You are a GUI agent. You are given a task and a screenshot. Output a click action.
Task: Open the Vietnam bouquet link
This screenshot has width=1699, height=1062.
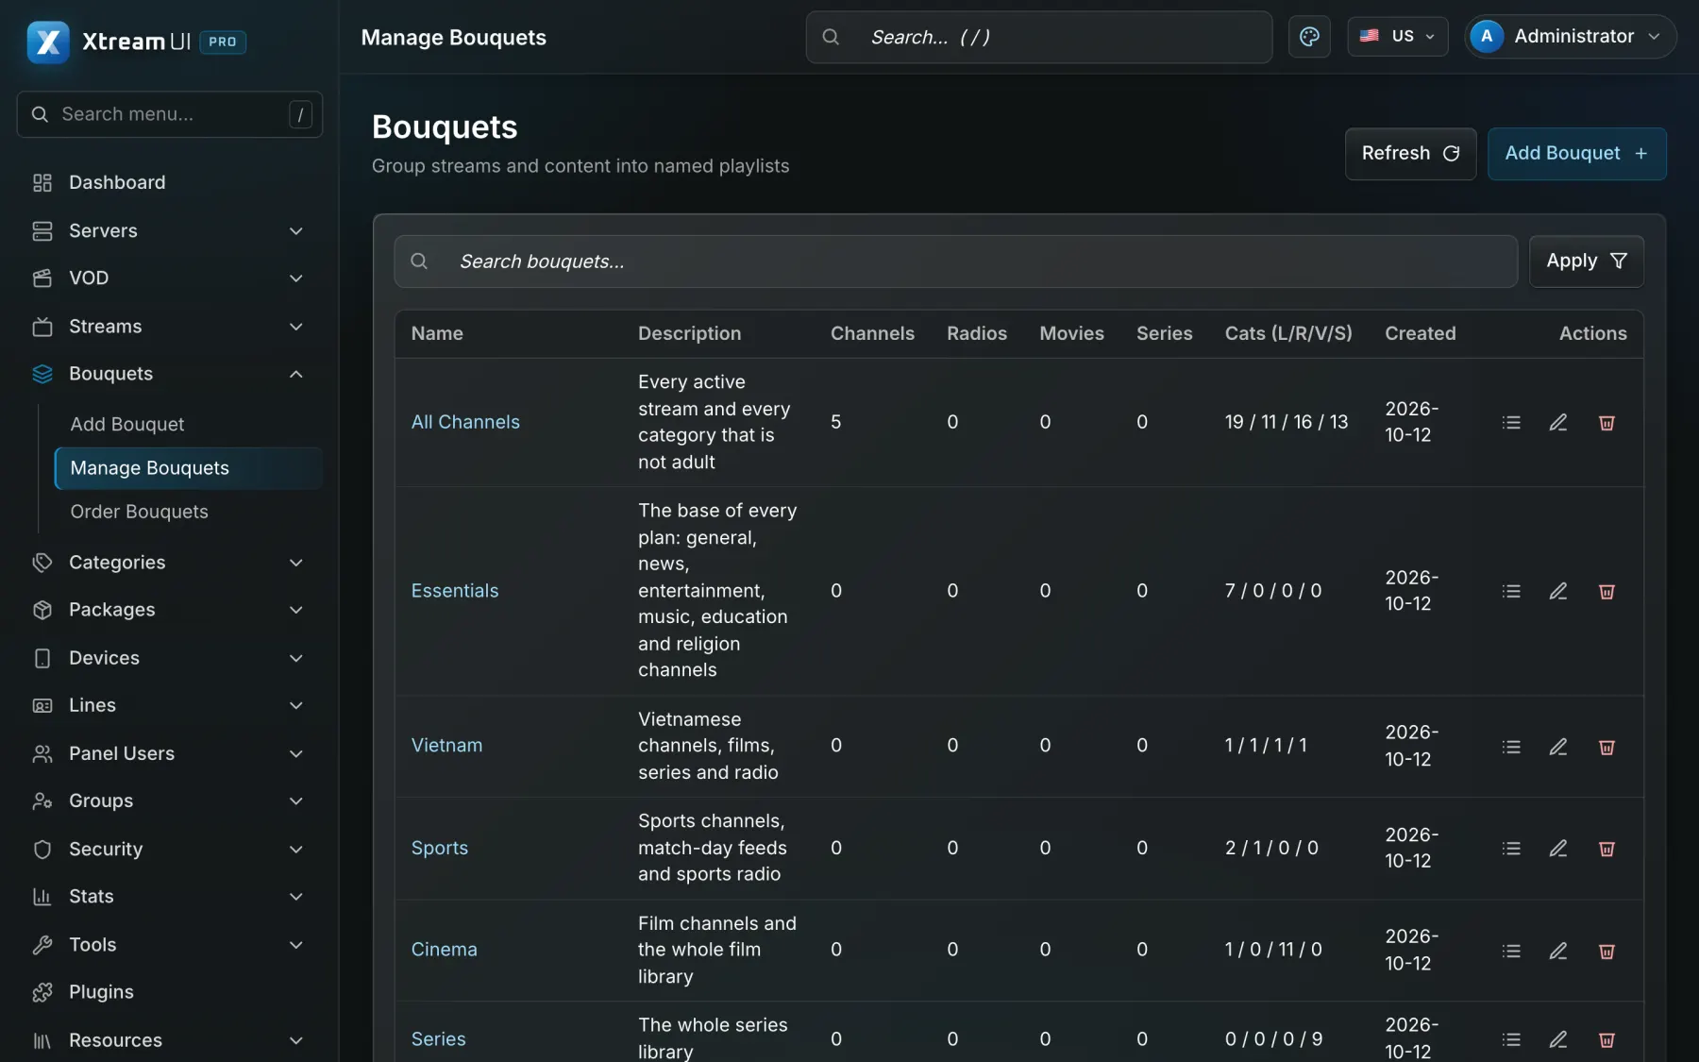coord(446,746)
